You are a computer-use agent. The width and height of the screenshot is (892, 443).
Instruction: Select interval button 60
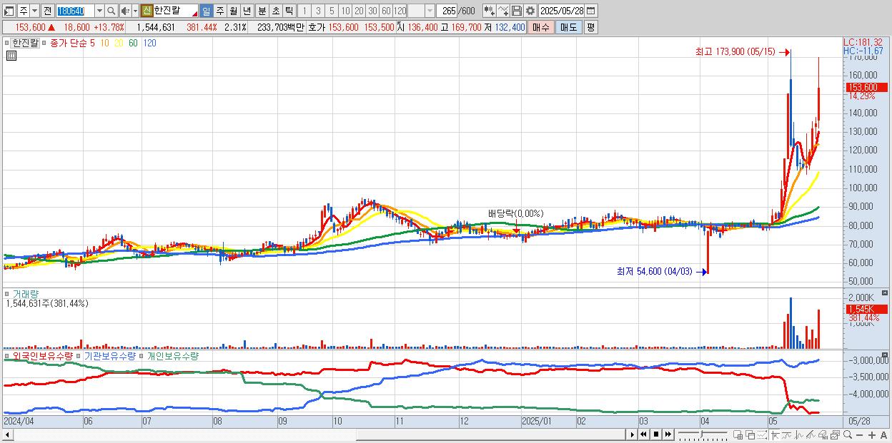[386, 11]
